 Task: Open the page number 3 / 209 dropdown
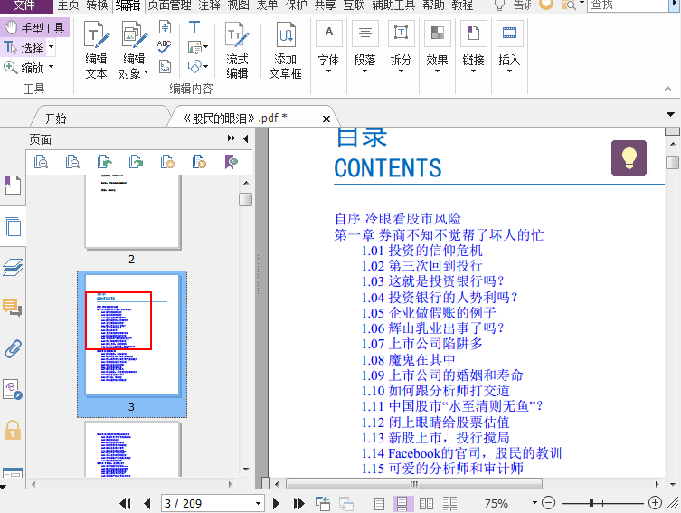click(258, 503)
